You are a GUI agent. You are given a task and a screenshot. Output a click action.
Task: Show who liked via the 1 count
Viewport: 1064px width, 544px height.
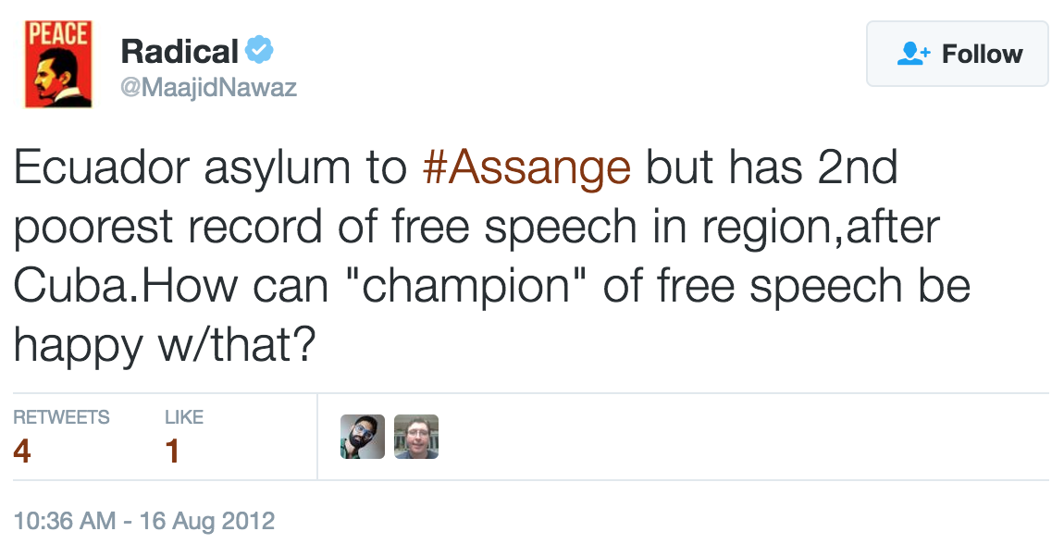pos(172,451)
